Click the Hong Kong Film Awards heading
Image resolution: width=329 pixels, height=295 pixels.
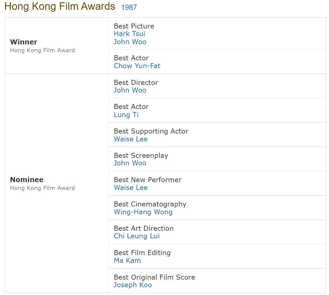click(60, 6)
